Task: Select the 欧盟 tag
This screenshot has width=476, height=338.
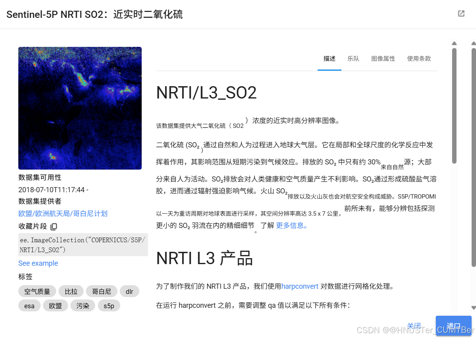Action: pyautogui.click(x=55, y=305)
